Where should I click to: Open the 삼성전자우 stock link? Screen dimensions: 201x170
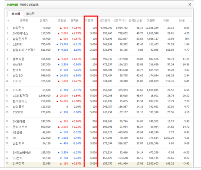point(20,39)
